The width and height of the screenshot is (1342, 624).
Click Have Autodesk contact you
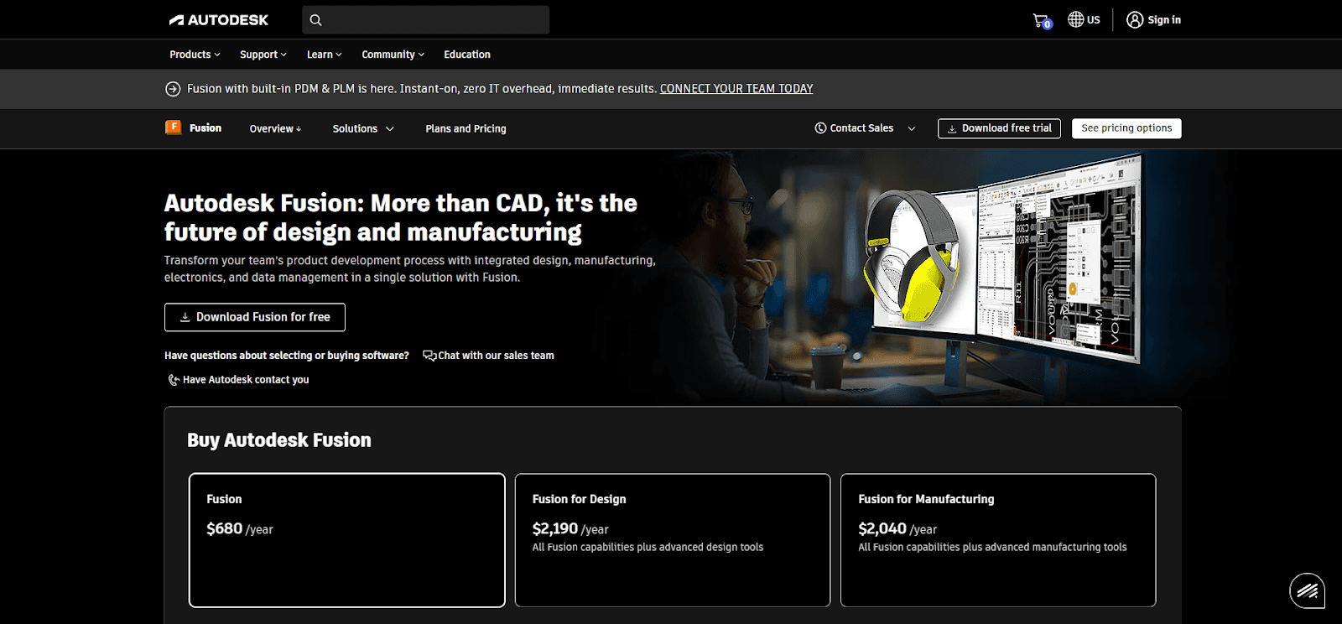coord(246,380)
